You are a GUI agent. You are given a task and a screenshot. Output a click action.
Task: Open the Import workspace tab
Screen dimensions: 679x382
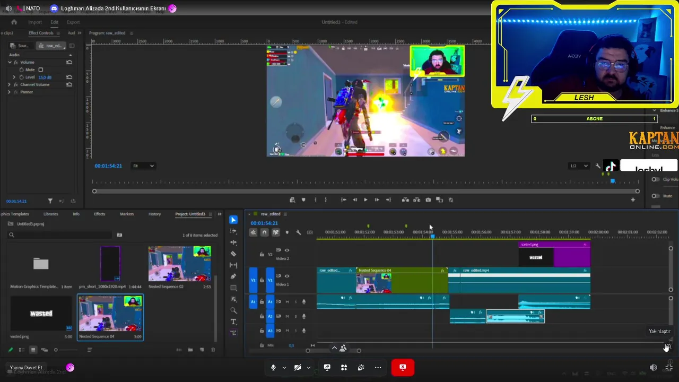click(x=35, y=22)
